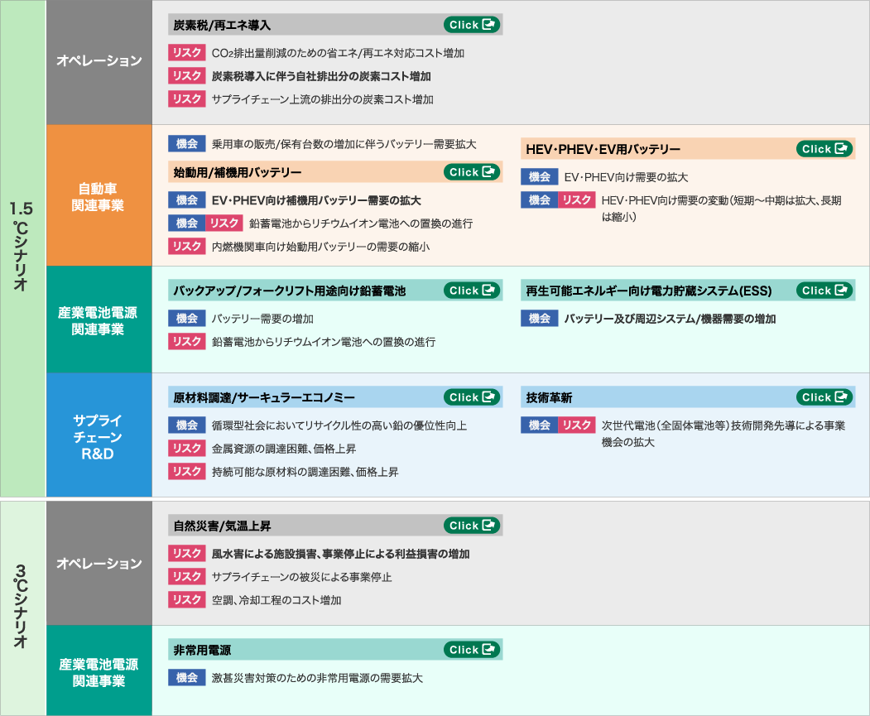Click リスク tag beside 空調、冷却工程 text
Image resolution: width=870 pixels, height=716 pixels.
pos(187,600)
